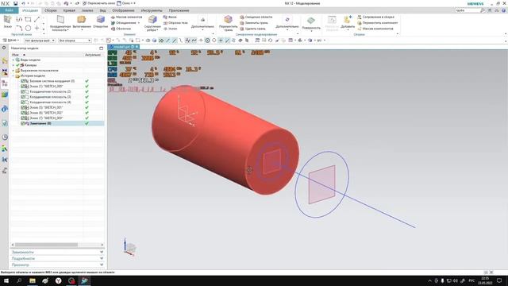Click the Datum Plane (Координатная плоскость) icon

click(x=60, y=19)
